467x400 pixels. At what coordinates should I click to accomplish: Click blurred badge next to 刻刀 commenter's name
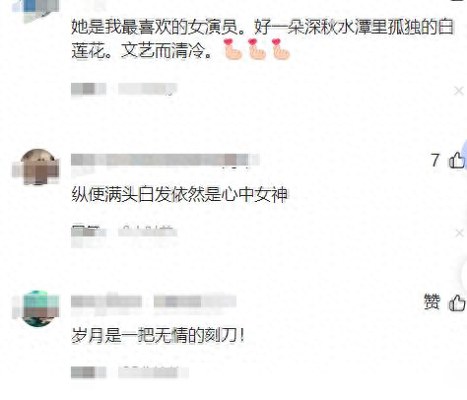tap(195, 301)
